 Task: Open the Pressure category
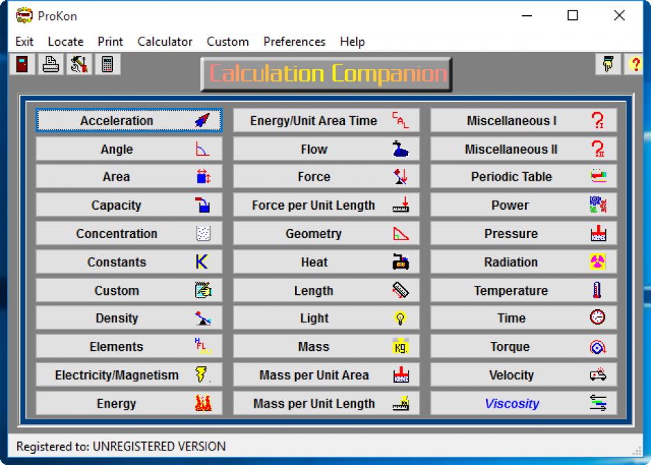tap(524, 233)
